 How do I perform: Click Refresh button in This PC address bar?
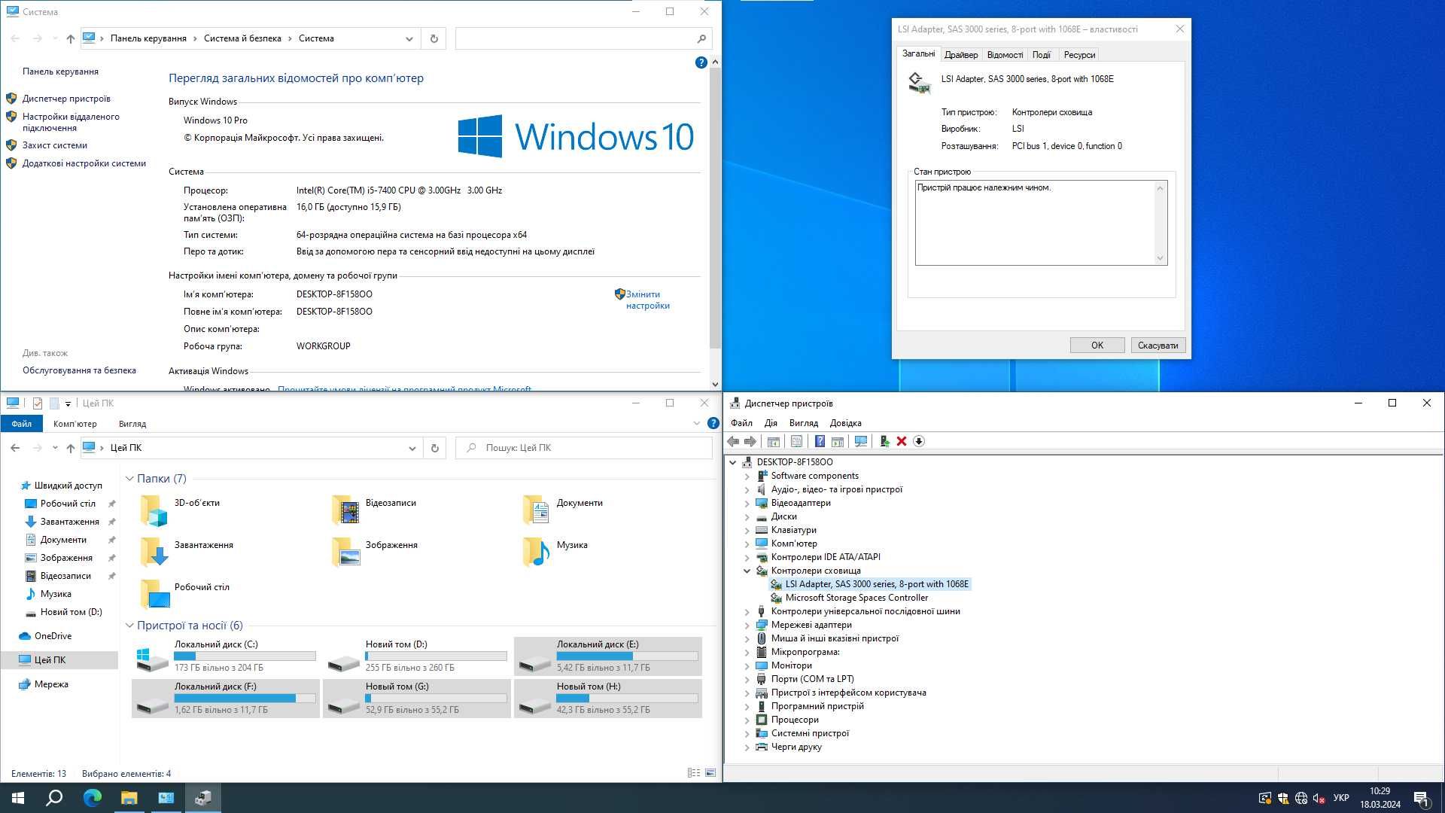click(x=434, y=448)
